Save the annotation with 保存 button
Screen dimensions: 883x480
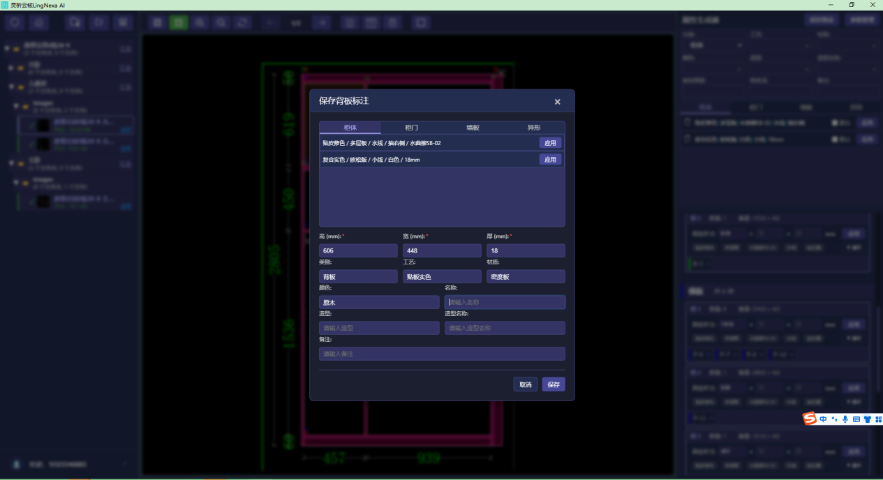[554, 384]
